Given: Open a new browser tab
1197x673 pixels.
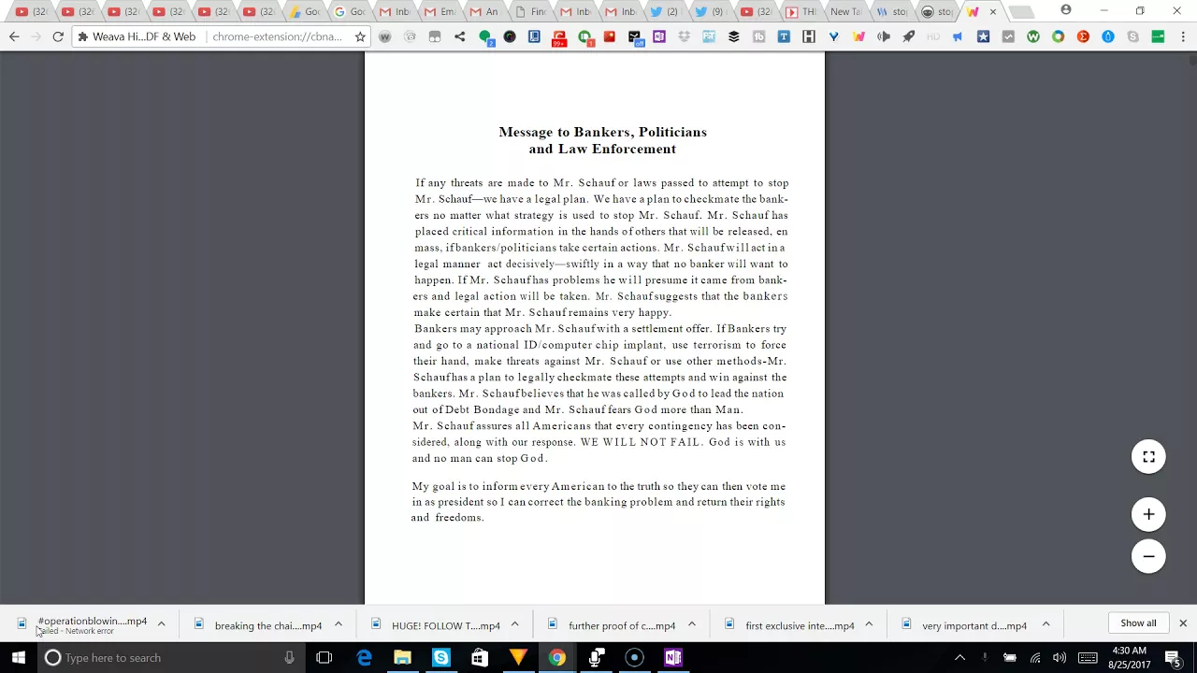Looking at the screenshot, I should [1022, 12].
